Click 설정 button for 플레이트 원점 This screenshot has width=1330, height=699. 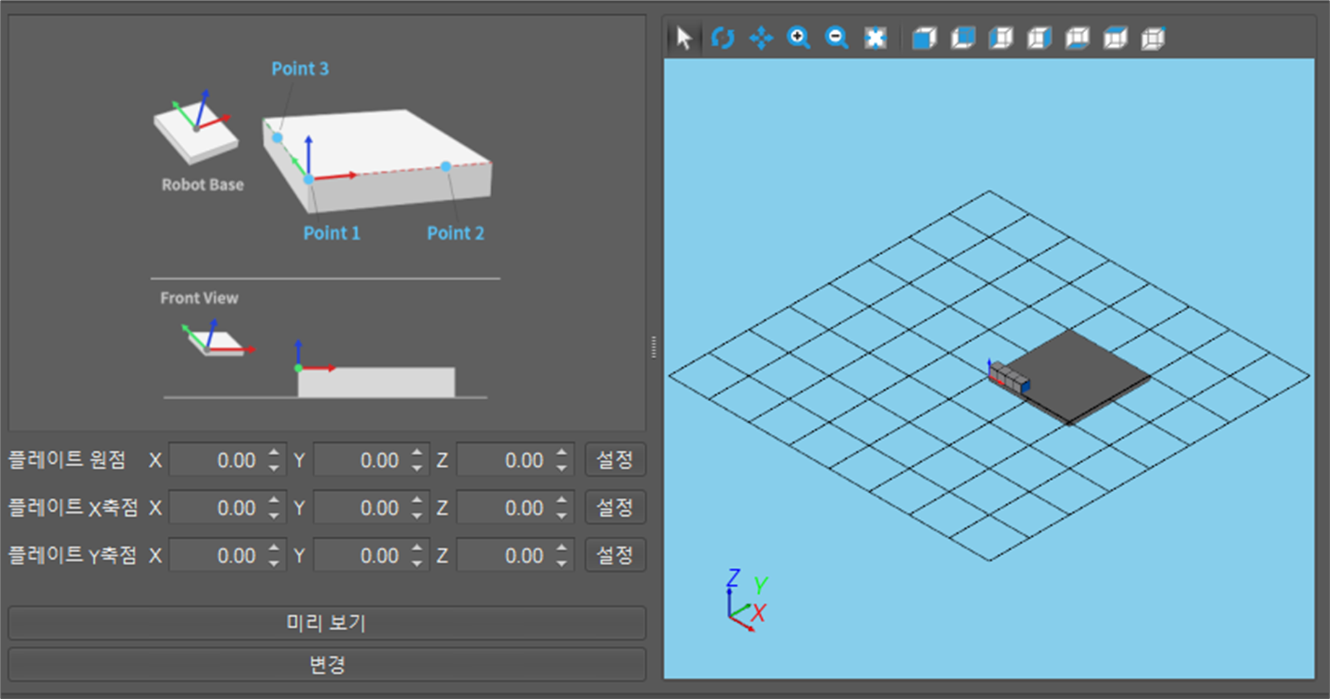[x=615, y=460]
